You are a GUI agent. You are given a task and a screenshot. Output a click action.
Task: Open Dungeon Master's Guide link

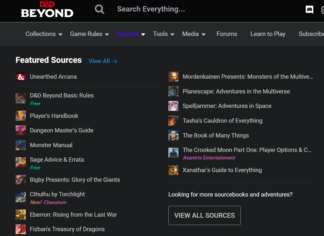point(61,130)
